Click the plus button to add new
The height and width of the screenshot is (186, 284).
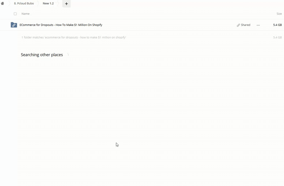pyautogui.click(x=66, y=4)
